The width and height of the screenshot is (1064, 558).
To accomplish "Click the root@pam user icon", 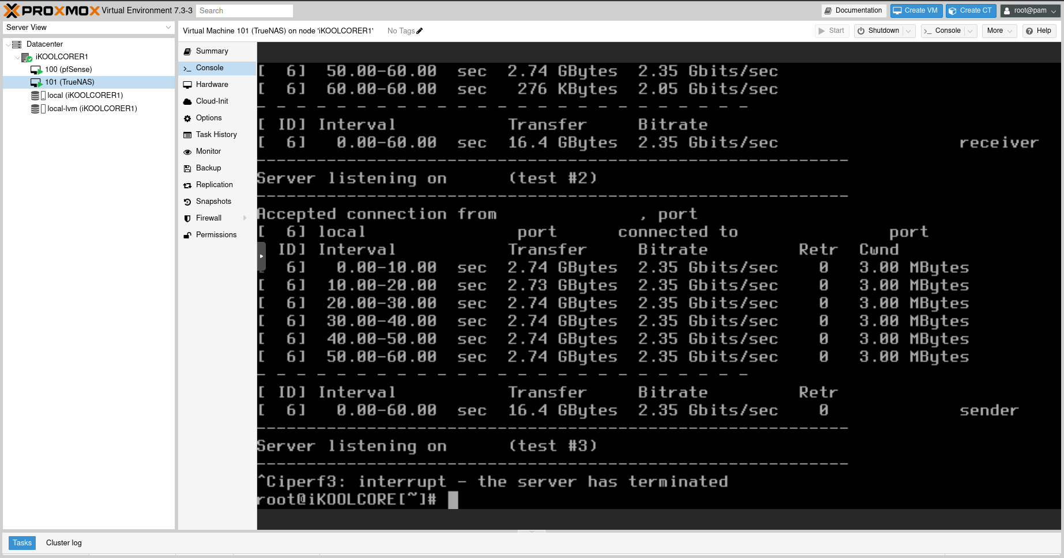I will pyautogui.click(x=1007, y=10).
